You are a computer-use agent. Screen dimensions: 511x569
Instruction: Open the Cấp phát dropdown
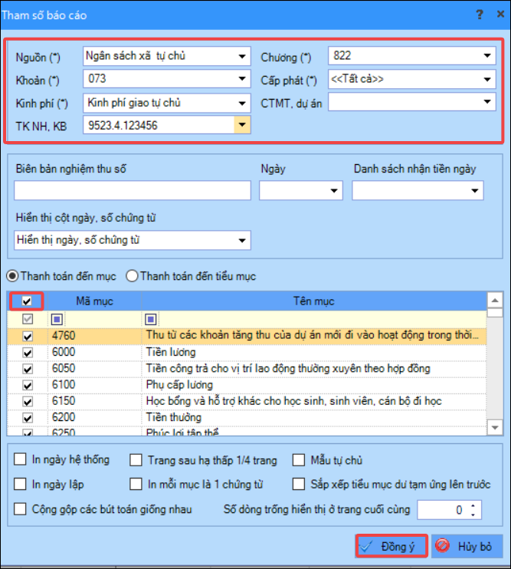tap(487, 79)
